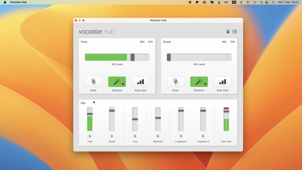Open the Guest Enhance options arrow
This screenshot has width=302, height=170.
click(x=205, y=84)
